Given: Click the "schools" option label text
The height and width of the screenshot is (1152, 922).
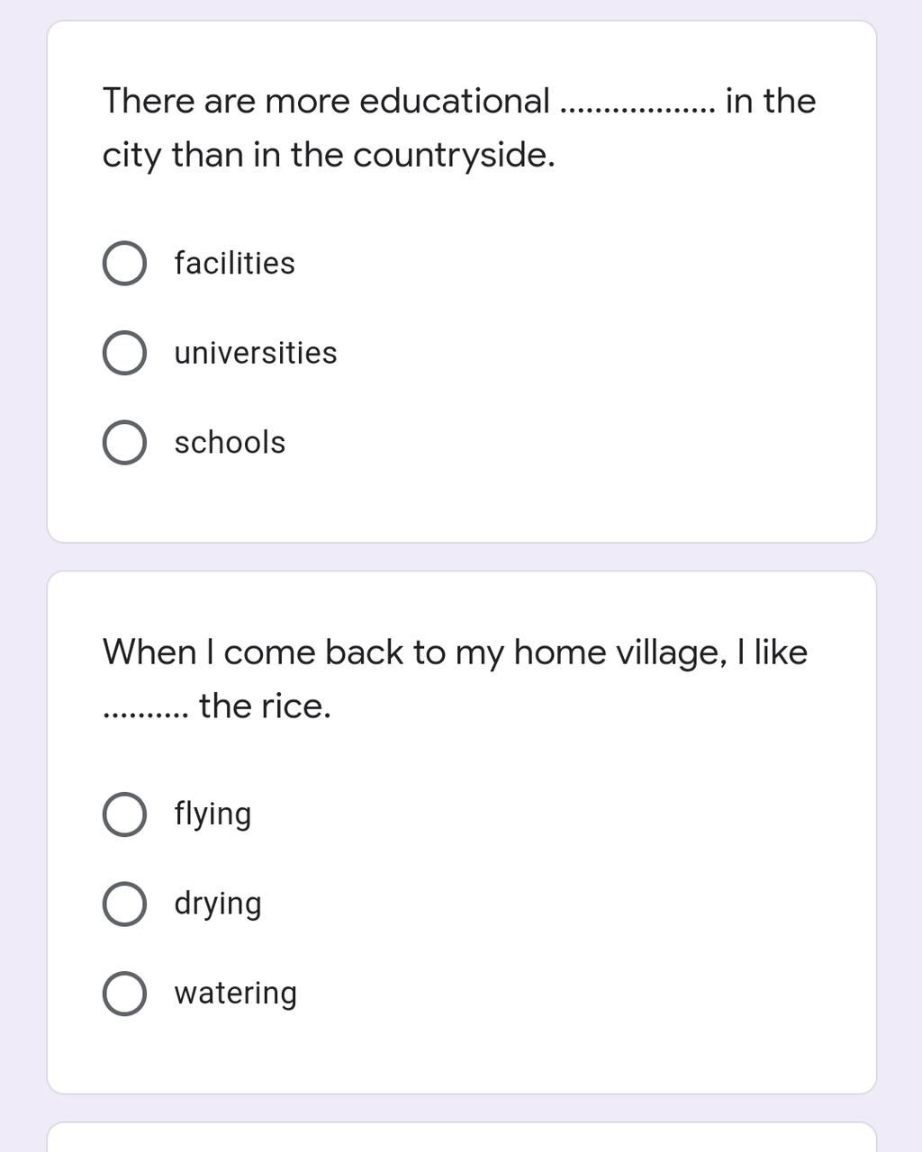Looking at the screenshot, I should [x=230, y=443].
